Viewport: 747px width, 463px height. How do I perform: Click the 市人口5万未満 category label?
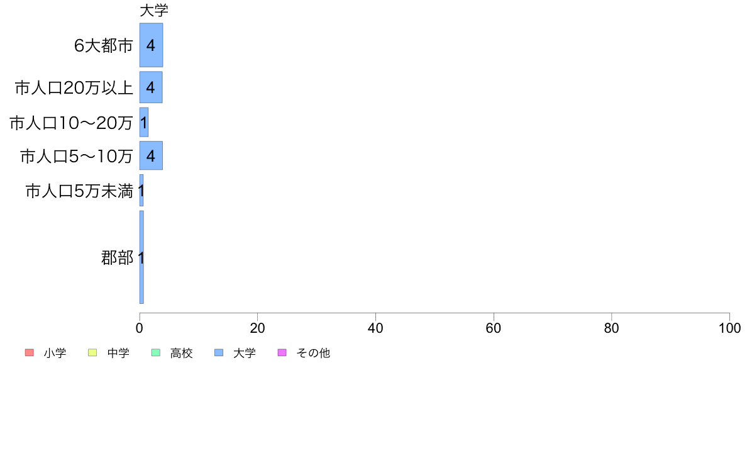coord(79,191)
